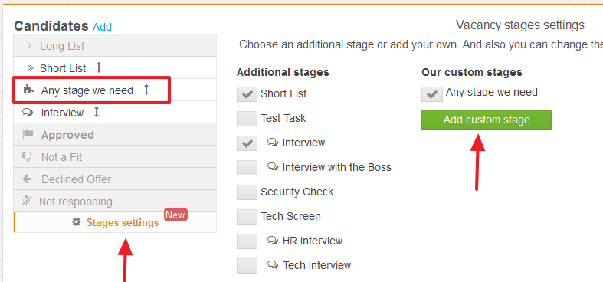Click the Add link next to Candidates
603x282 pixels.
click(103, 27)
